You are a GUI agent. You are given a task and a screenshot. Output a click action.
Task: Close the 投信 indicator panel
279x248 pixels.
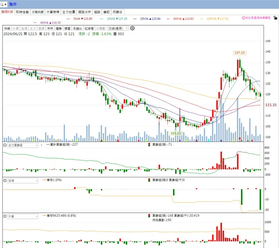[5, 181]
